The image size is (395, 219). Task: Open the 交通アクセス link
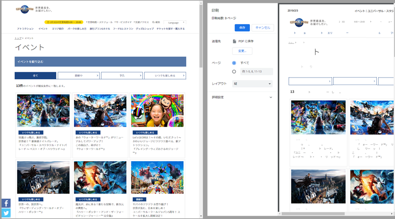[x=141, y=22]
